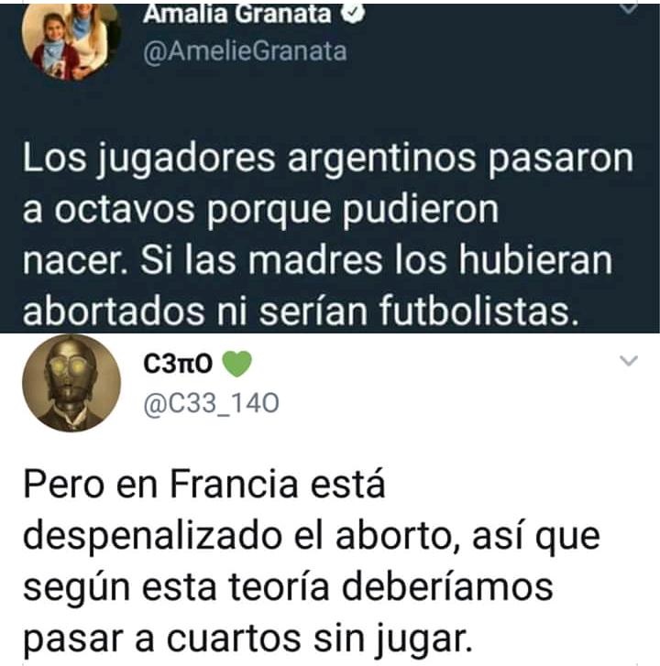
Task: Click blank white space right of @C33_140
Action: pyautogui.click(x=446, y=403)
